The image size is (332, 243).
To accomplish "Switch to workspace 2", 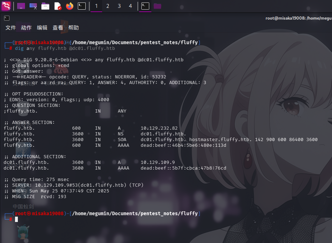I will tap(108, 6).
